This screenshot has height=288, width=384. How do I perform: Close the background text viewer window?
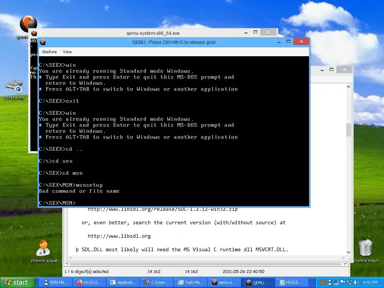[345, 69]
